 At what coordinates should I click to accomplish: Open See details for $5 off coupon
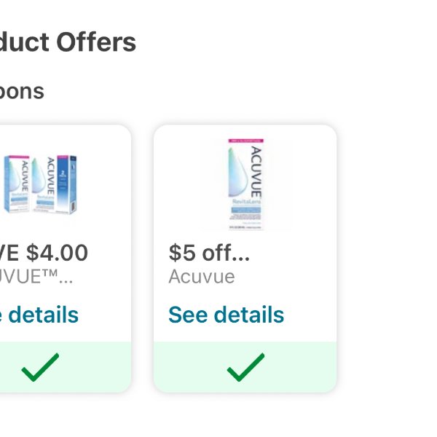227,315
